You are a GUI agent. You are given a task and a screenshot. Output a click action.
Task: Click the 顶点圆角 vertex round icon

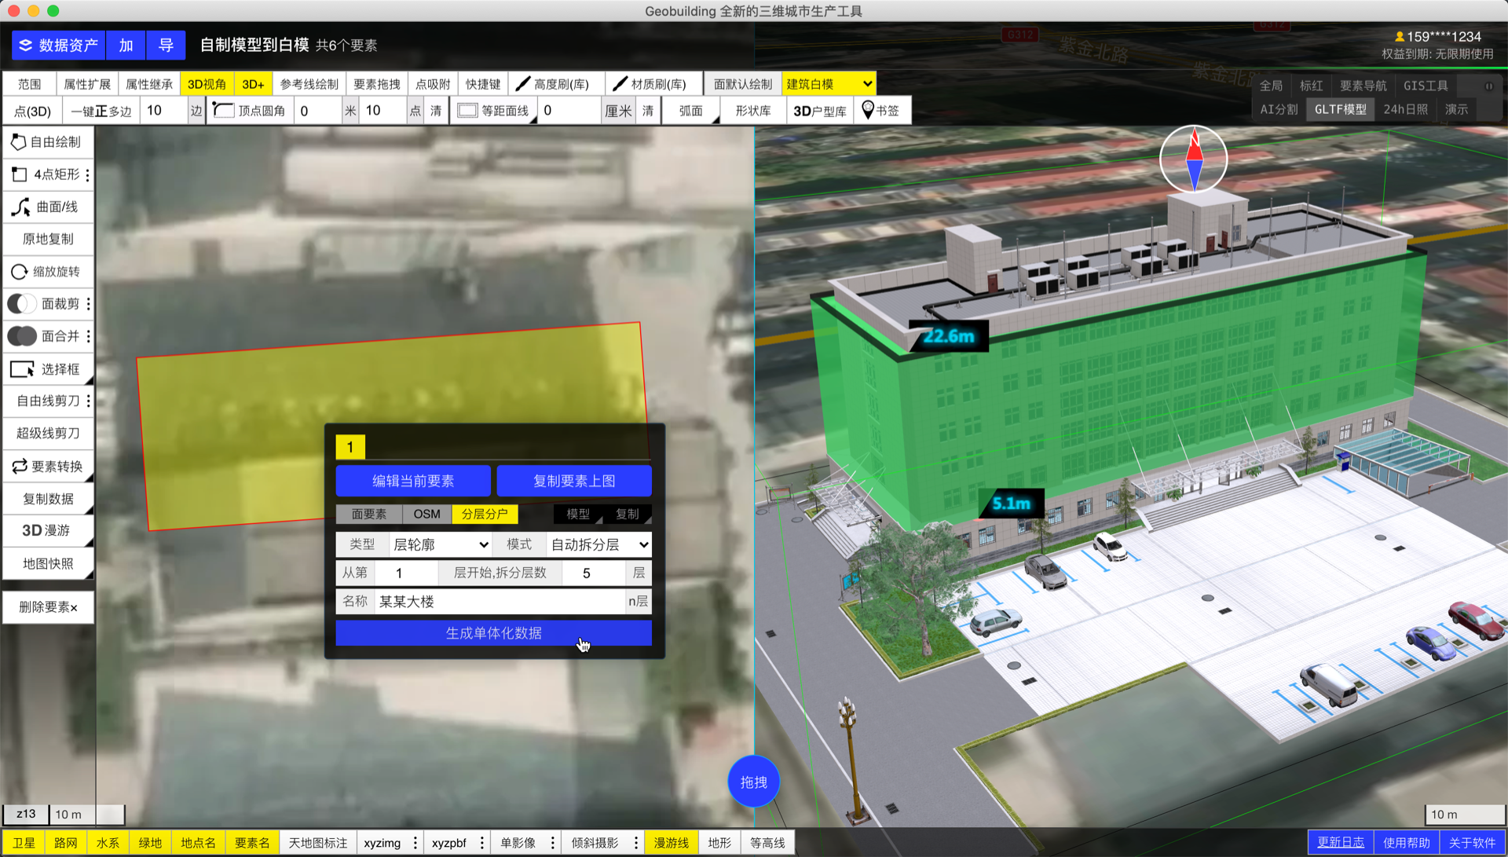coord(224,111)
